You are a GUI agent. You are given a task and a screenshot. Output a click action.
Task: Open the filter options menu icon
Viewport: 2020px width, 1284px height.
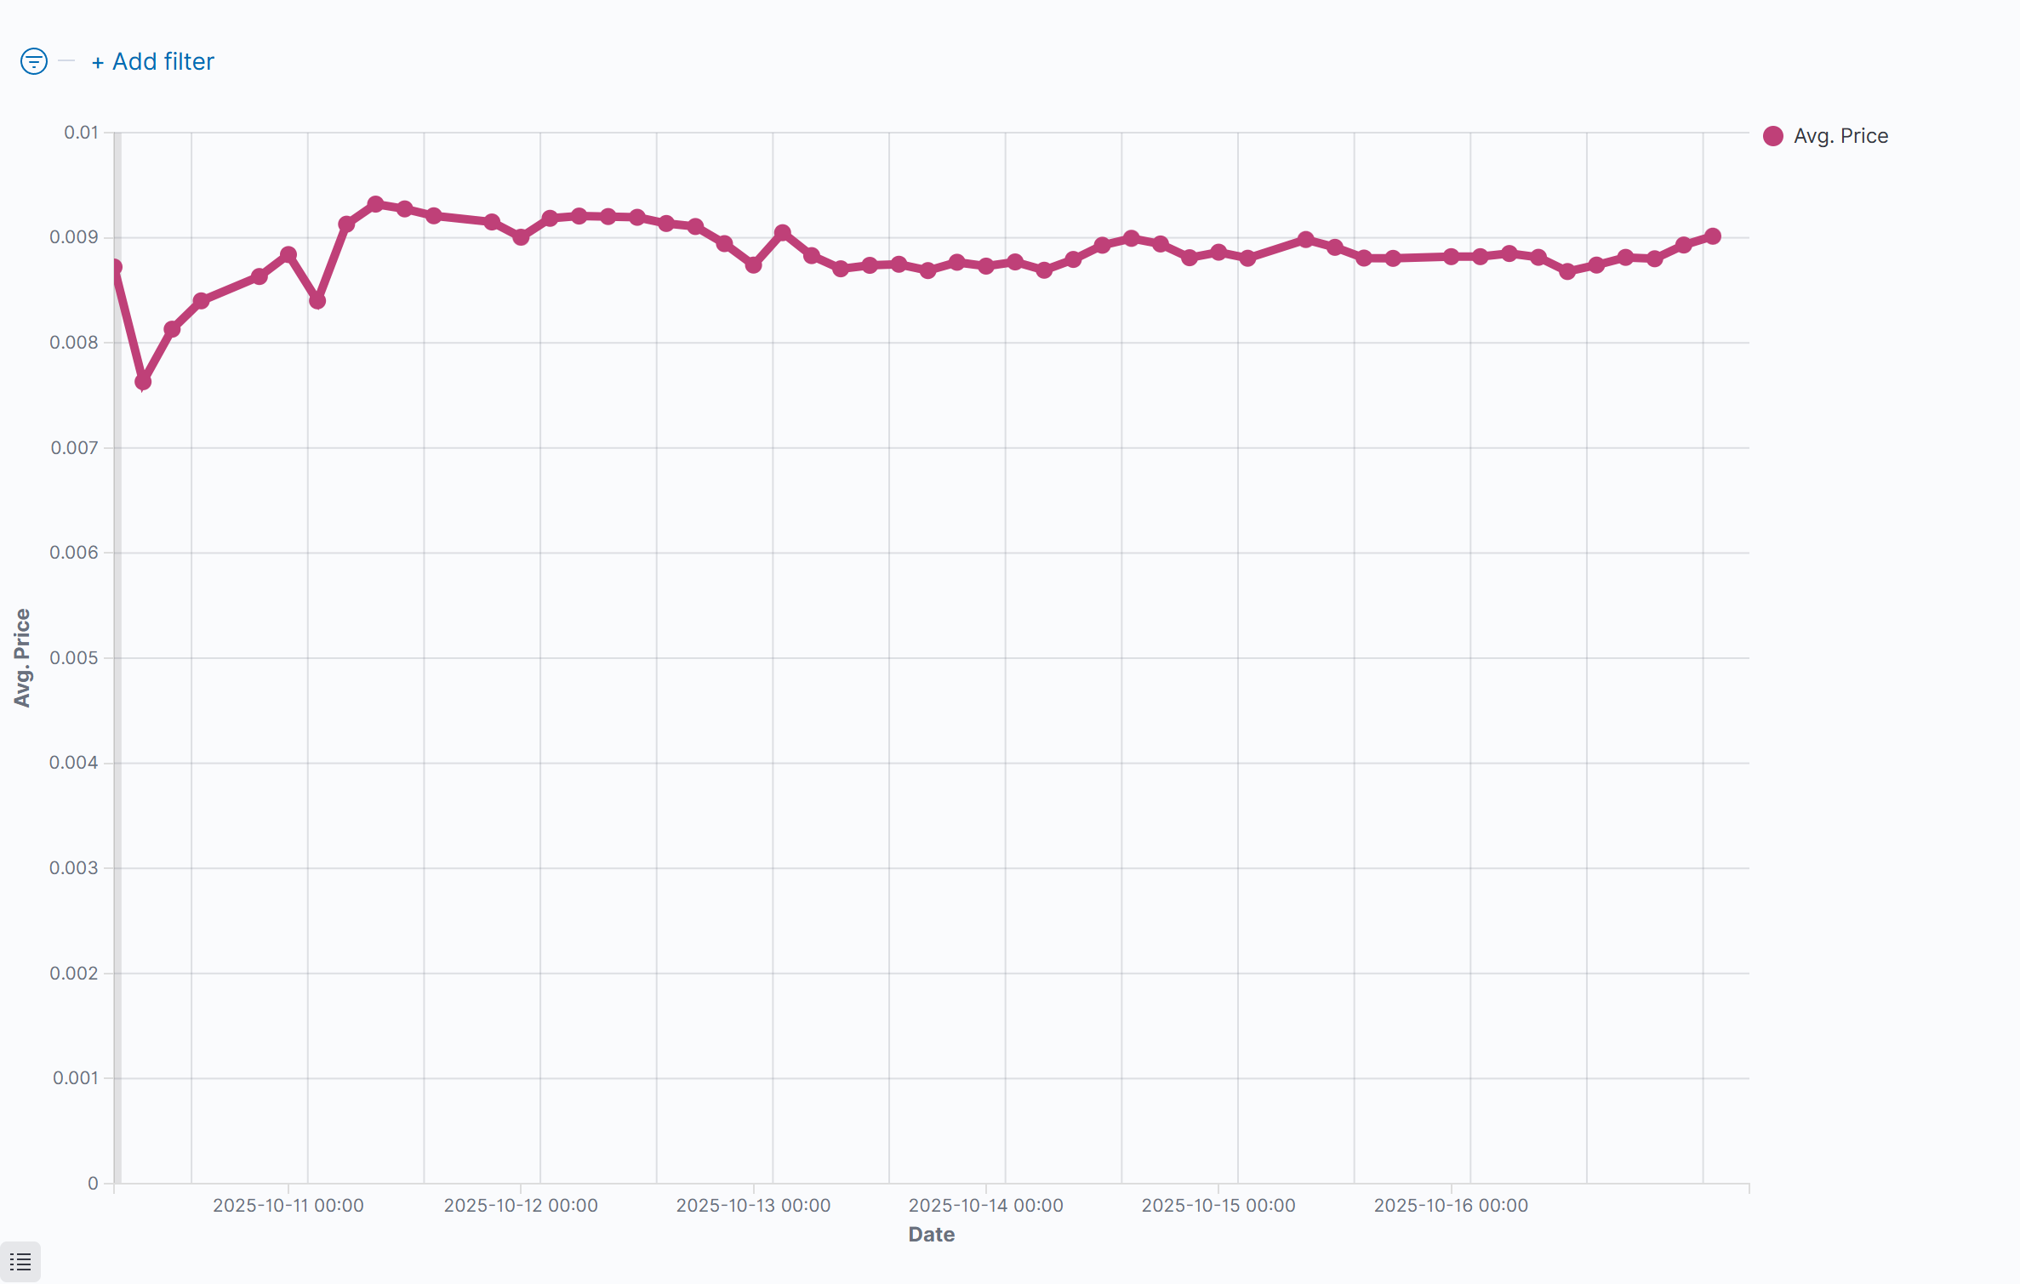click(x=34, y=61)
